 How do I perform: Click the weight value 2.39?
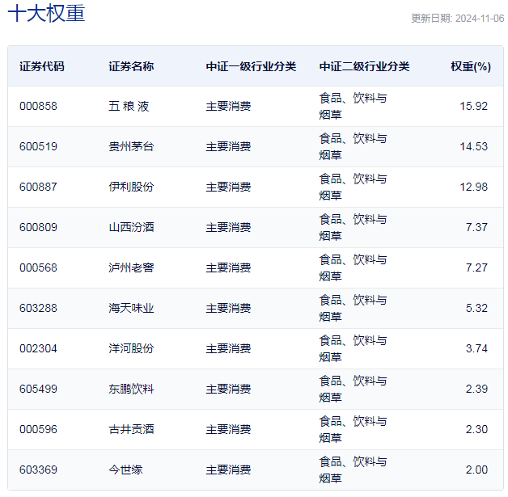(476, 389)
